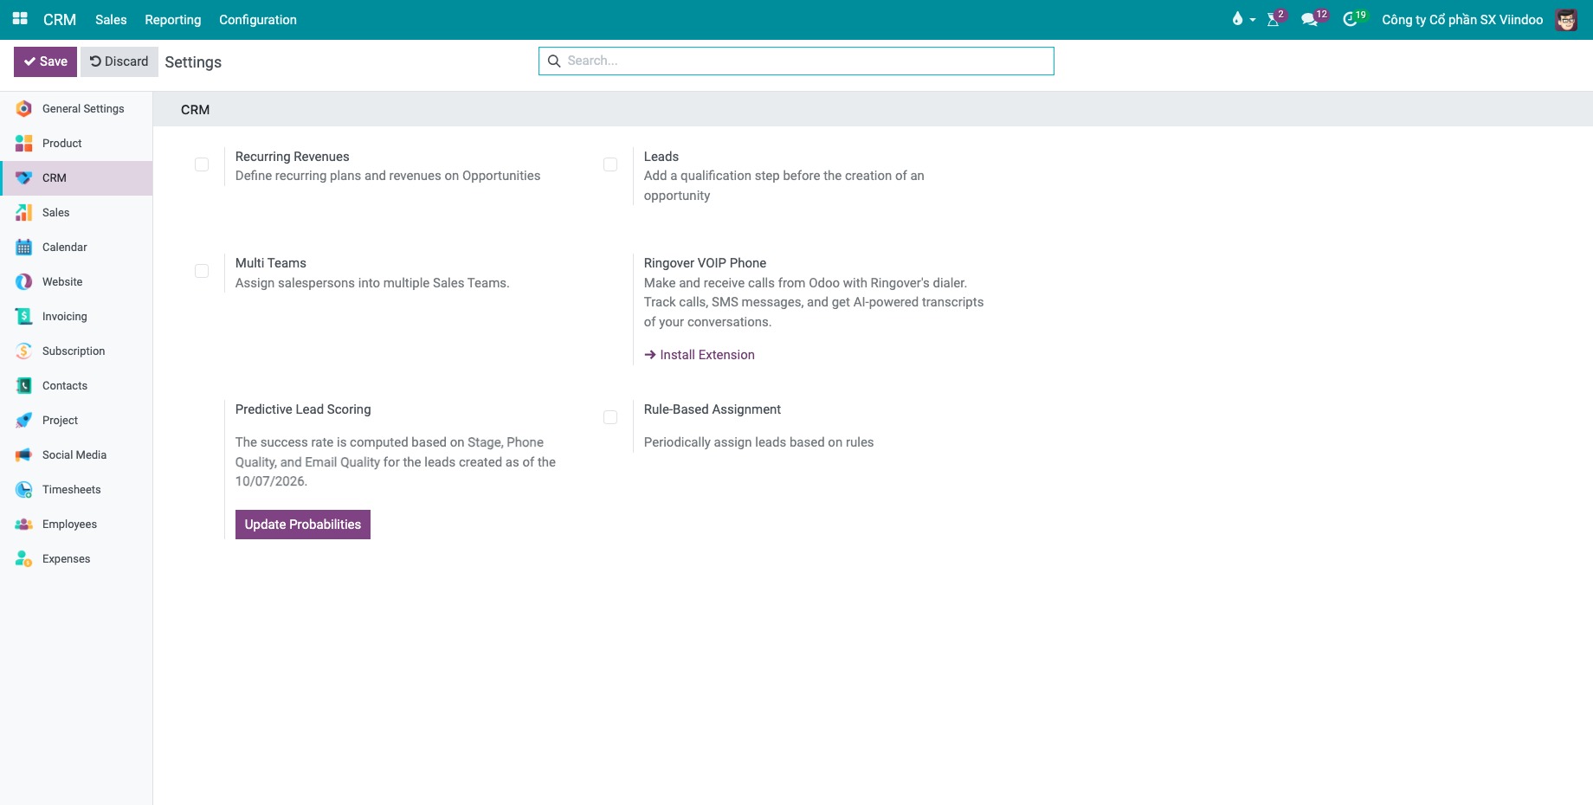Open Invoicing settings section
The height and width of the screenshot is (805, 1593).
coord(76,317)
